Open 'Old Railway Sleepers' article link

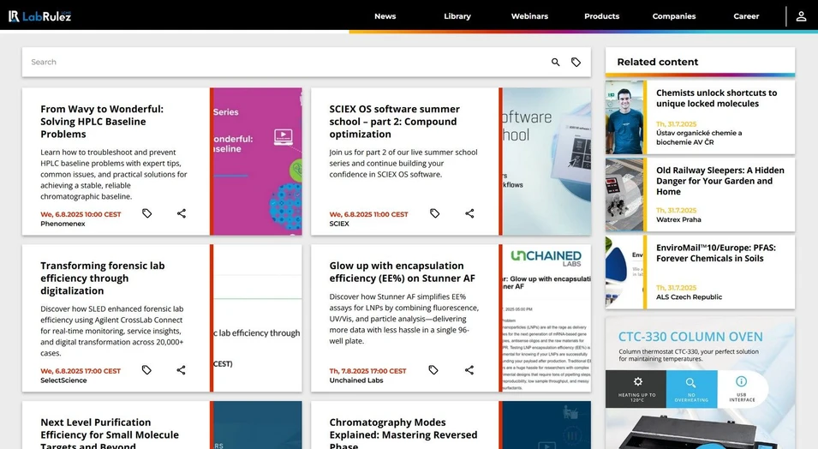pos(719,181)
